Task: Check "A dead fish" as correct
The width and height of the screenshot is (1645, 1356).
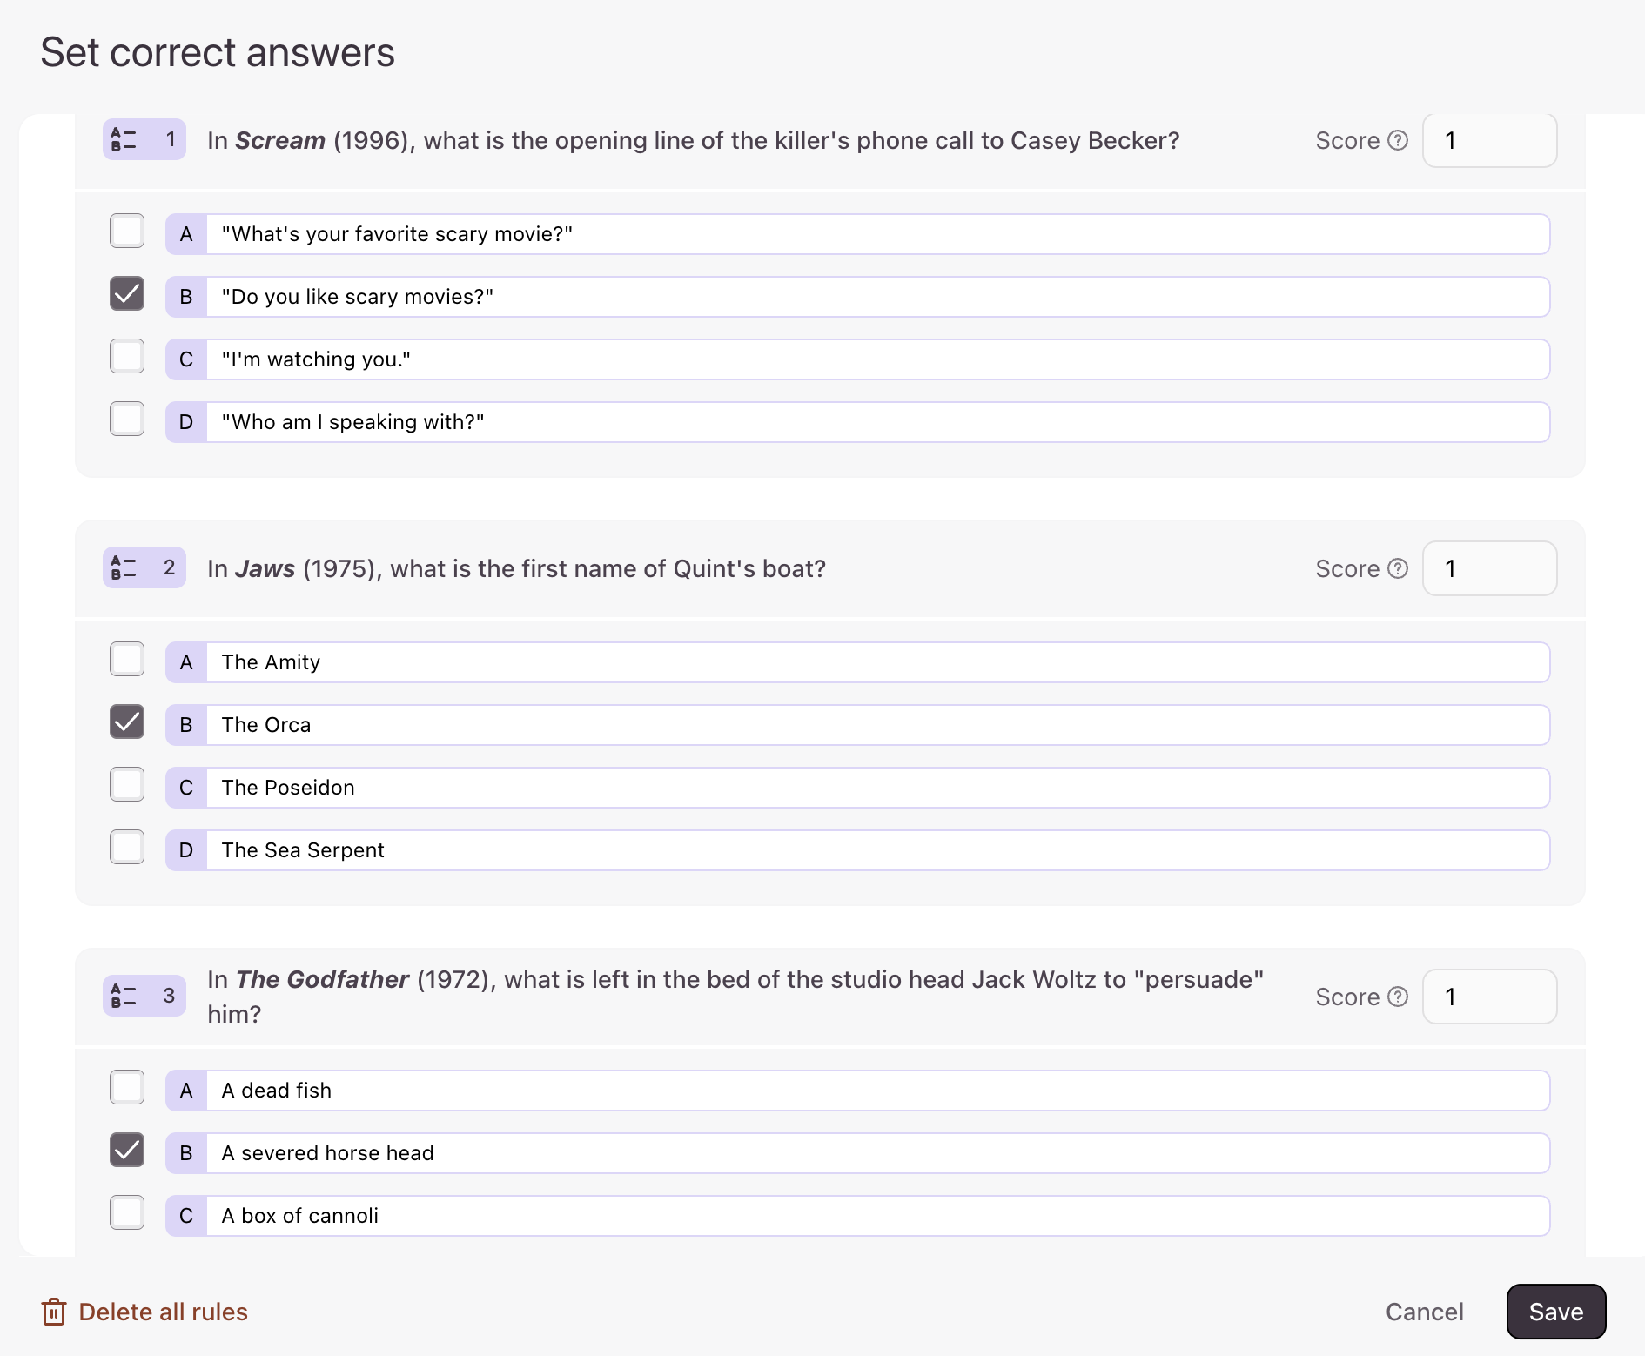Action: point(126,1087)
